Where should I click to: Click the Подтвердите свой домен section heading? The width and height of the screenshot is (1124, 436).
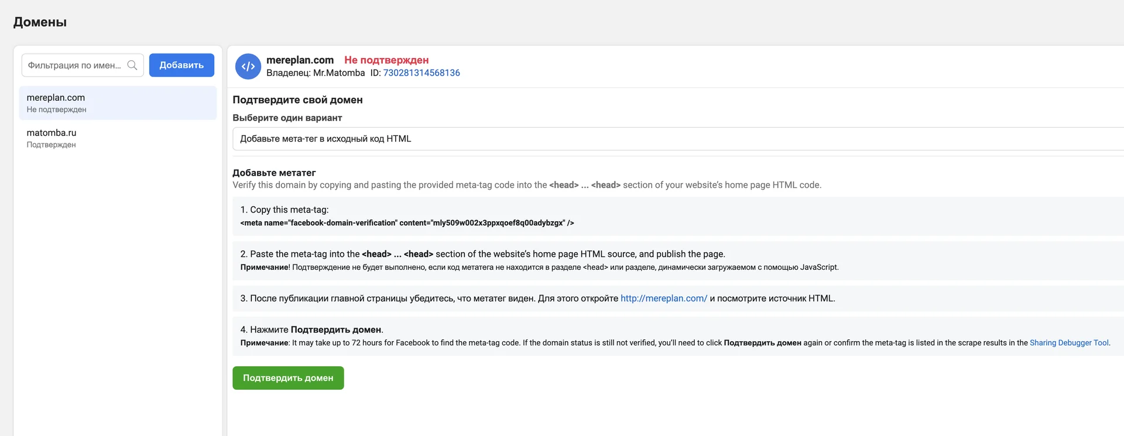297,100
